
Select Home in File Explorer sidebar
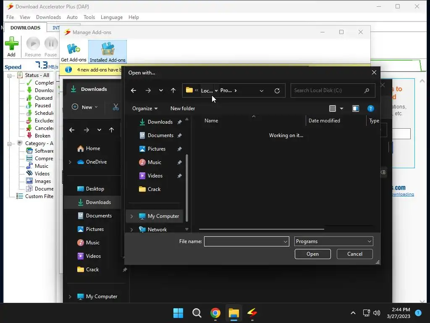coord(93,148)
